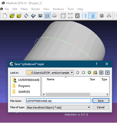Screen dimensions: 117x123
Task: Open the View menu
Action: [x=46, y=9]
